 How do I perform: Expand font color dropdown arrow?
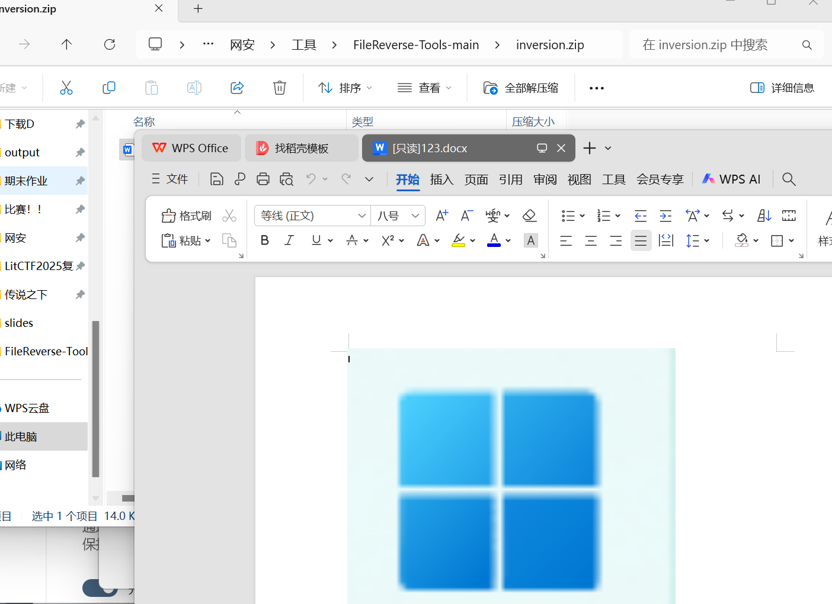(x=508, y=241)
